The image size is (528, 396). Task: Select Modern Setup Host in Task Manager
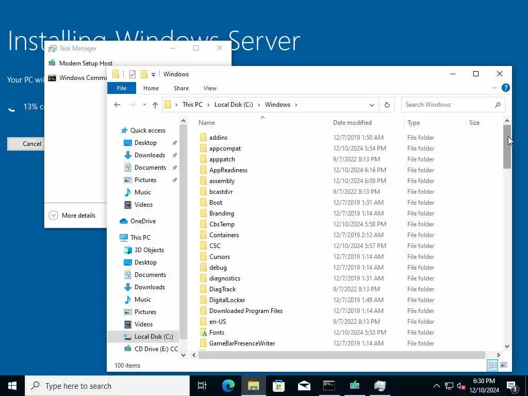coord(86,63)
